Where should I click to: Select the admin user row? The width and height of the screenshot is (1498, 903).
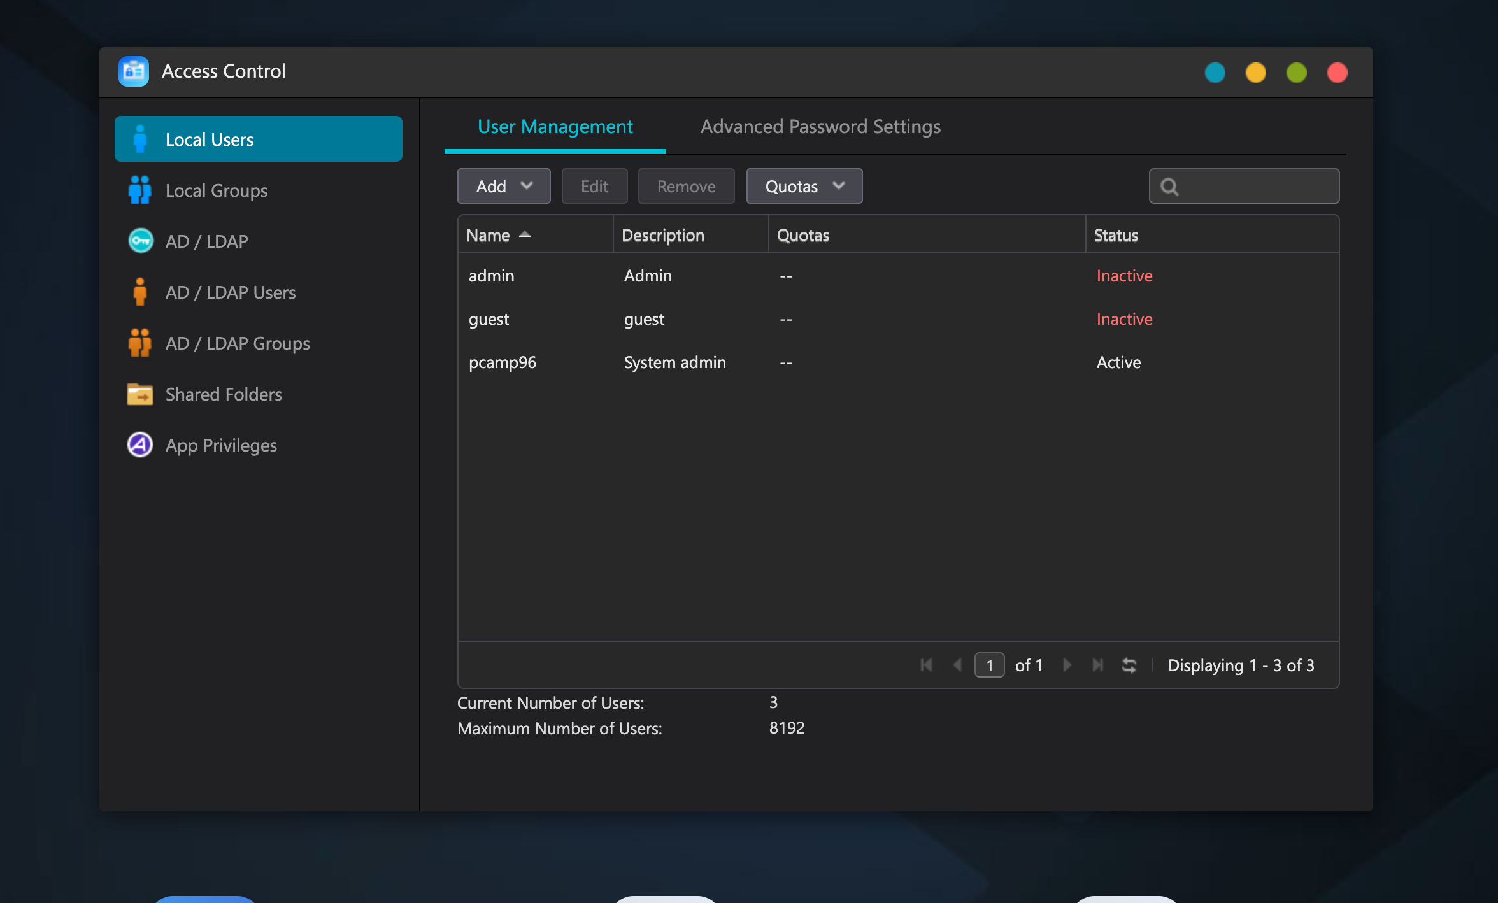pyautogui.click(x=899, y=276)
